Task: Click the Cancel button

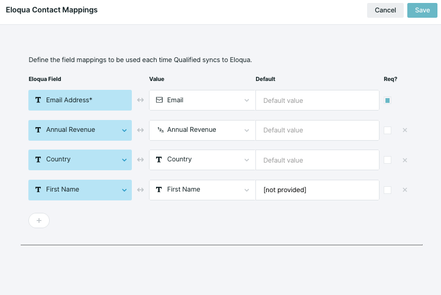Action: [x=385, y=11]
